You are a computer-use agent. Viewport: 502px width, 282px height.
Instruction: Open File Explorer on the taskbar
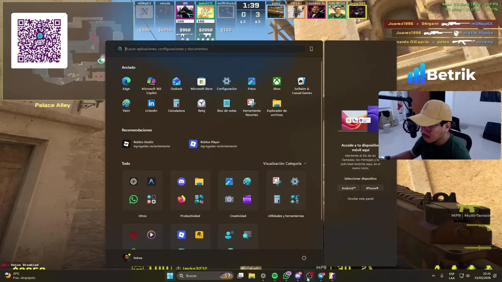[252, 276]
